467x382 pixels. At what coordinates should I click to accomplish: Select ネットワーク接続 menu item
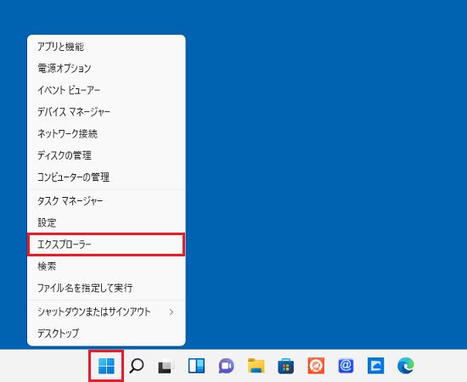106,133
